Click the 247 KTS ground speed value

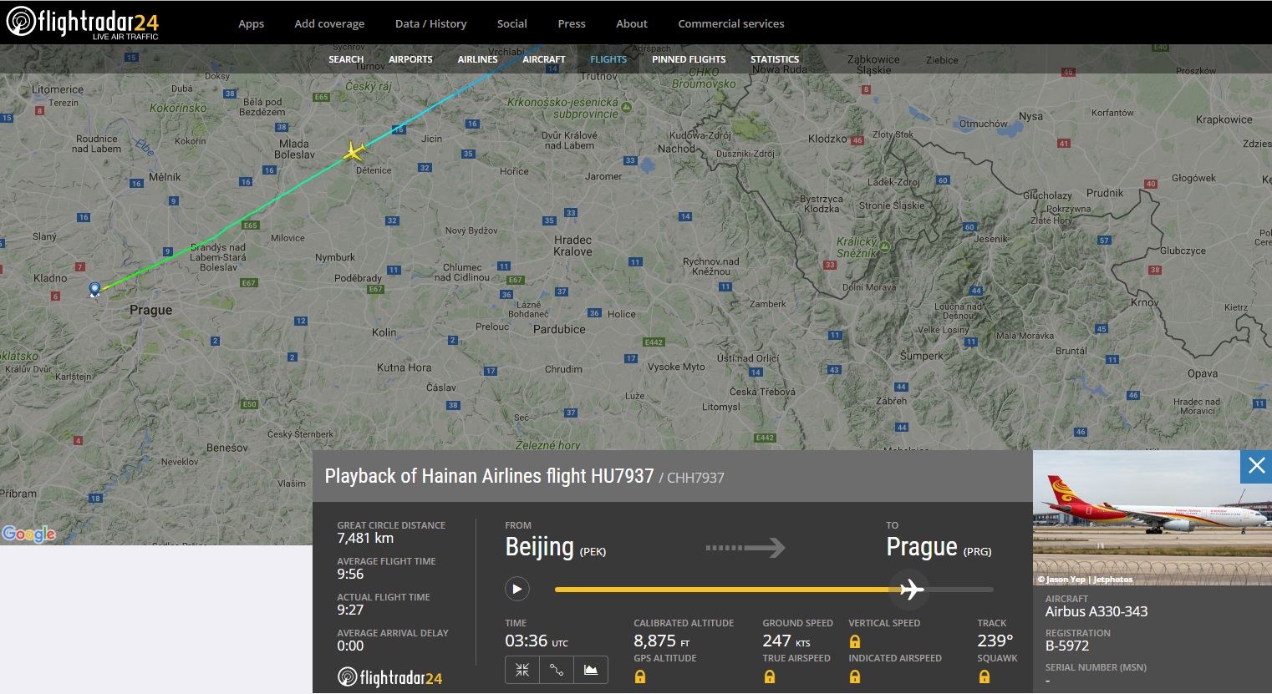pos(786,641)
